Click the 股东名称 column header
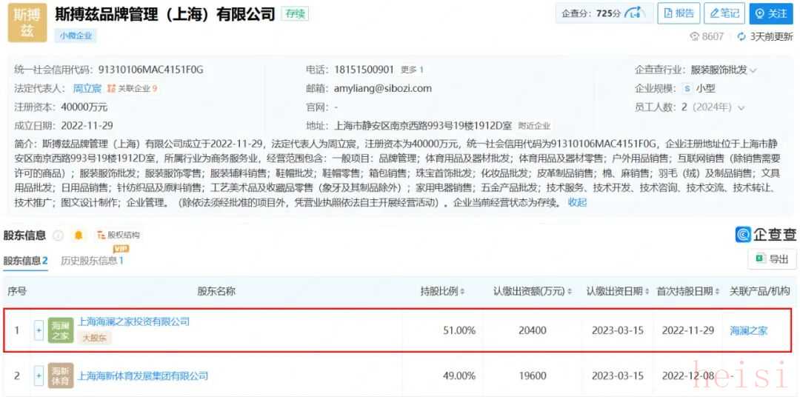 pos(216,291)
